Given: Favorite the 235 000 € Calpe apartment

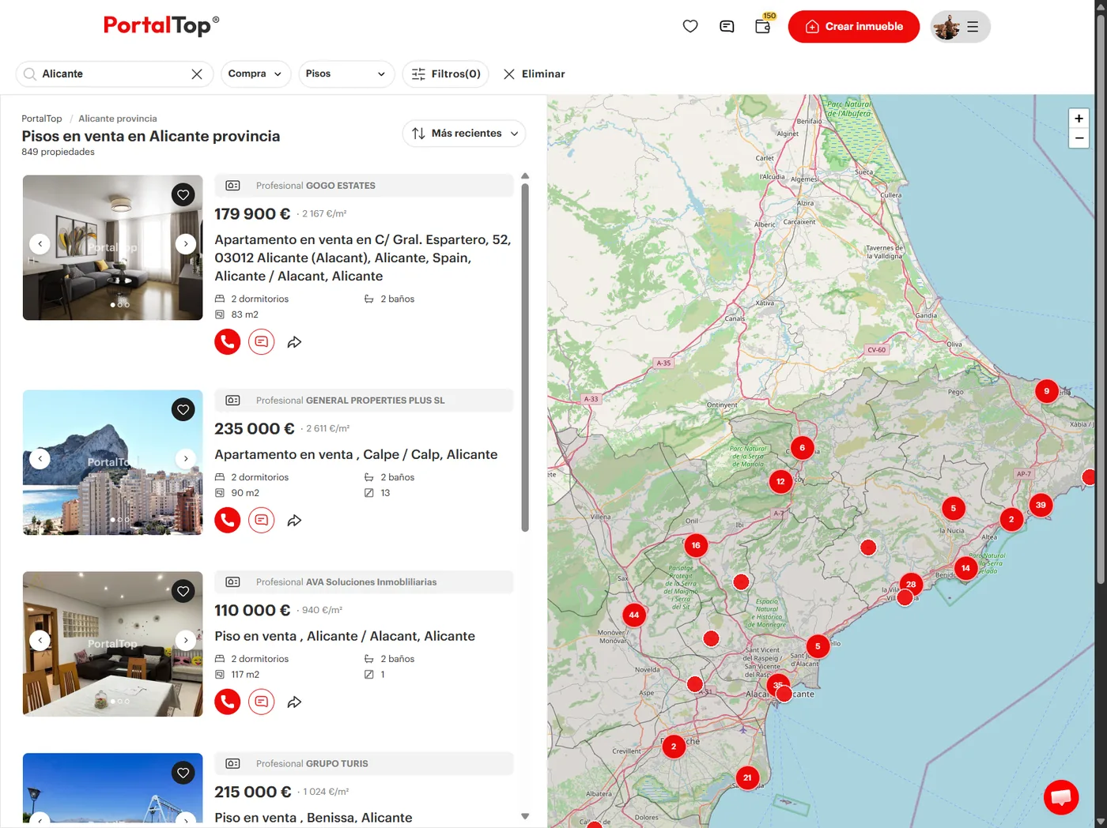Looking at the screenshot, I should [183, 409].
